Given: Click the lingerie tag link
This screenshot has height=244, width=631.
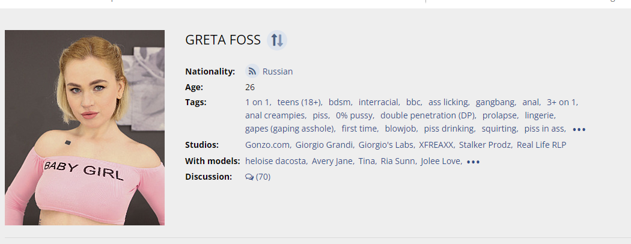Looking at the screenshot, I should coord(540,115).
